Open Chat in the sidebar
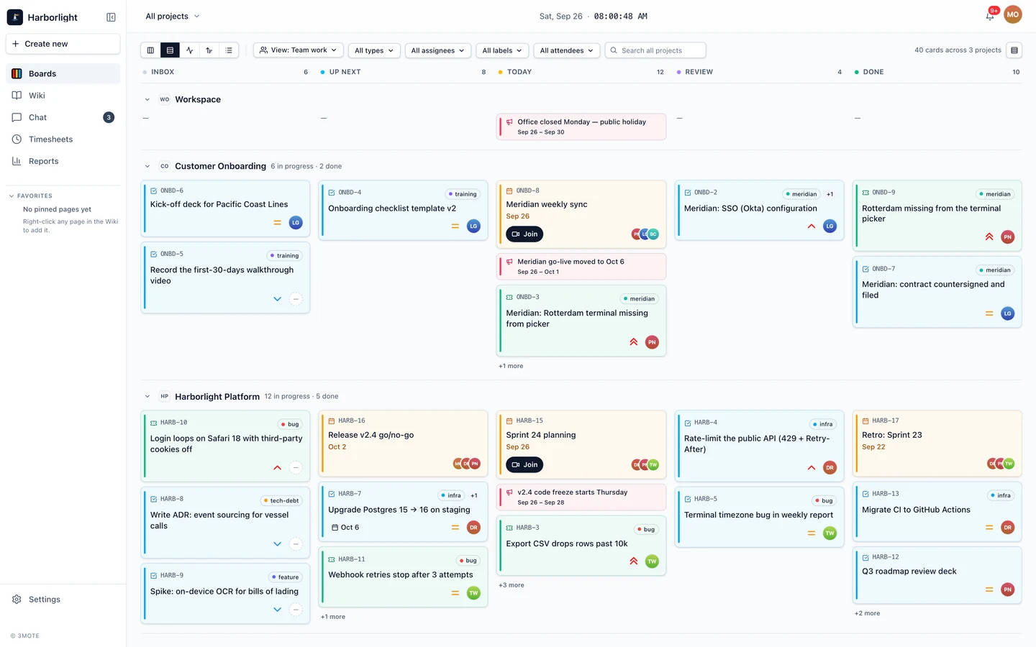Viewport: 1036px width, 647px height. [63, 117]
